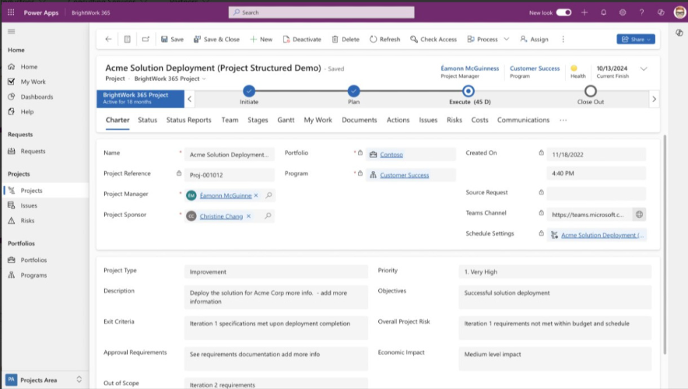Remove Éamonn McGuinness from Project Manager
The image size is (688, 389).
pyautogui.click(x=256, y=195)
